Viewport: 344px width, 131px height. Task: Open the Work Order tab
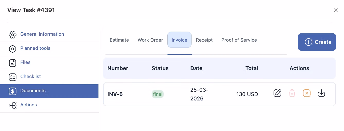150,40
